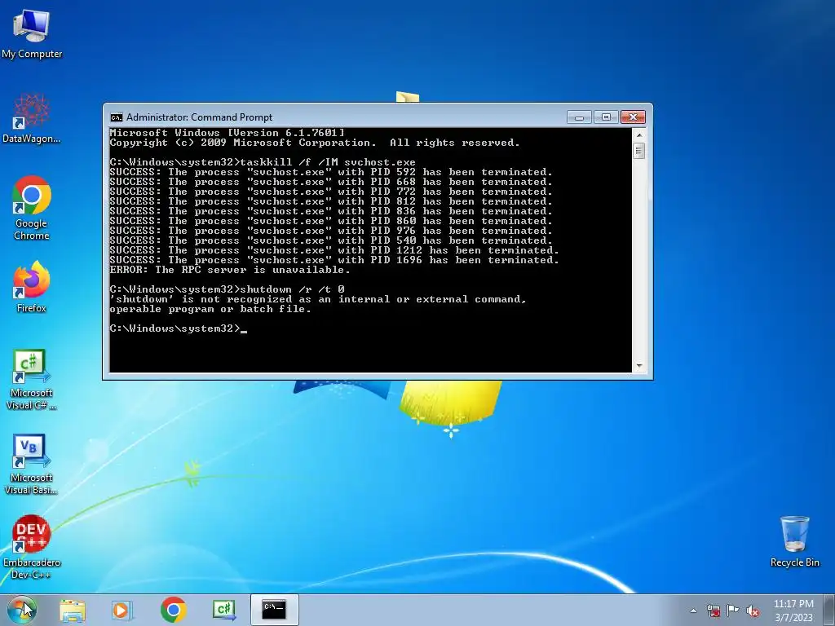
Task: Click the 'shutdown' is not recognized line
Action: (318, 299)
